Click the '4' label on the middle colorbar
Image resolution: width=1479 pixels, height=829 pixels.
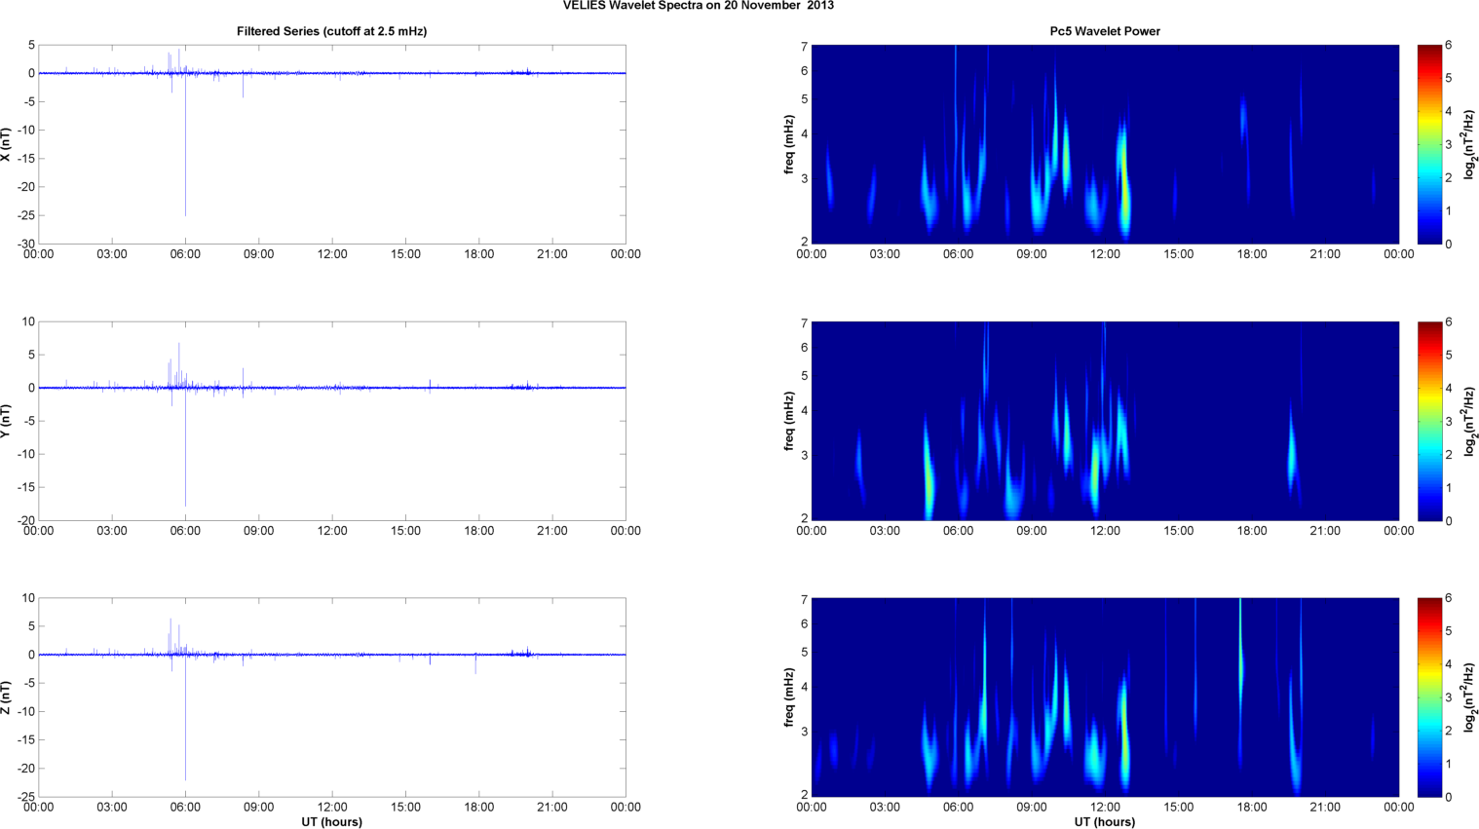1449,388
